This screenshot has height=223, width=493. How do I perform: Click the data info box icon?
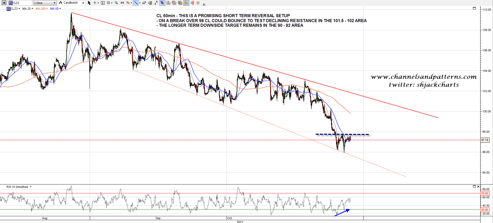(x=103, y=3)
